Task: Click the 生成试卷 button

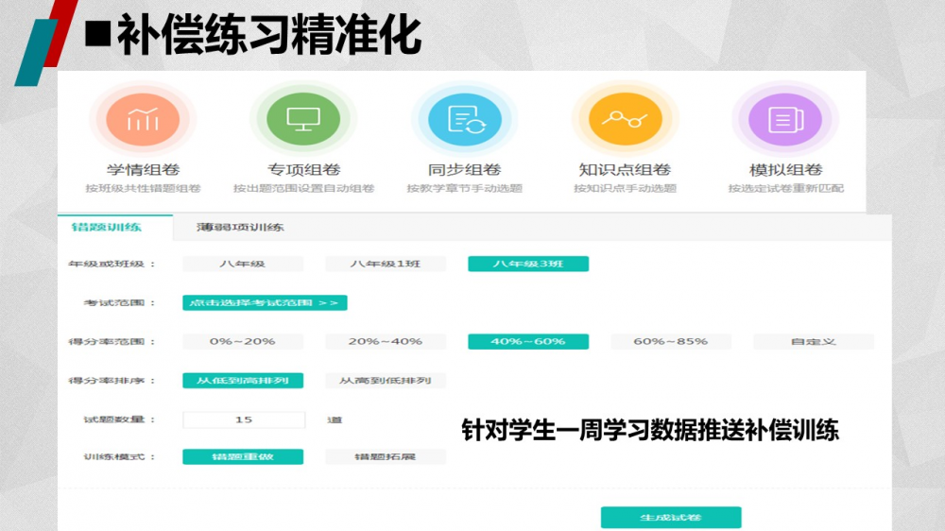Action: (671, 518)
